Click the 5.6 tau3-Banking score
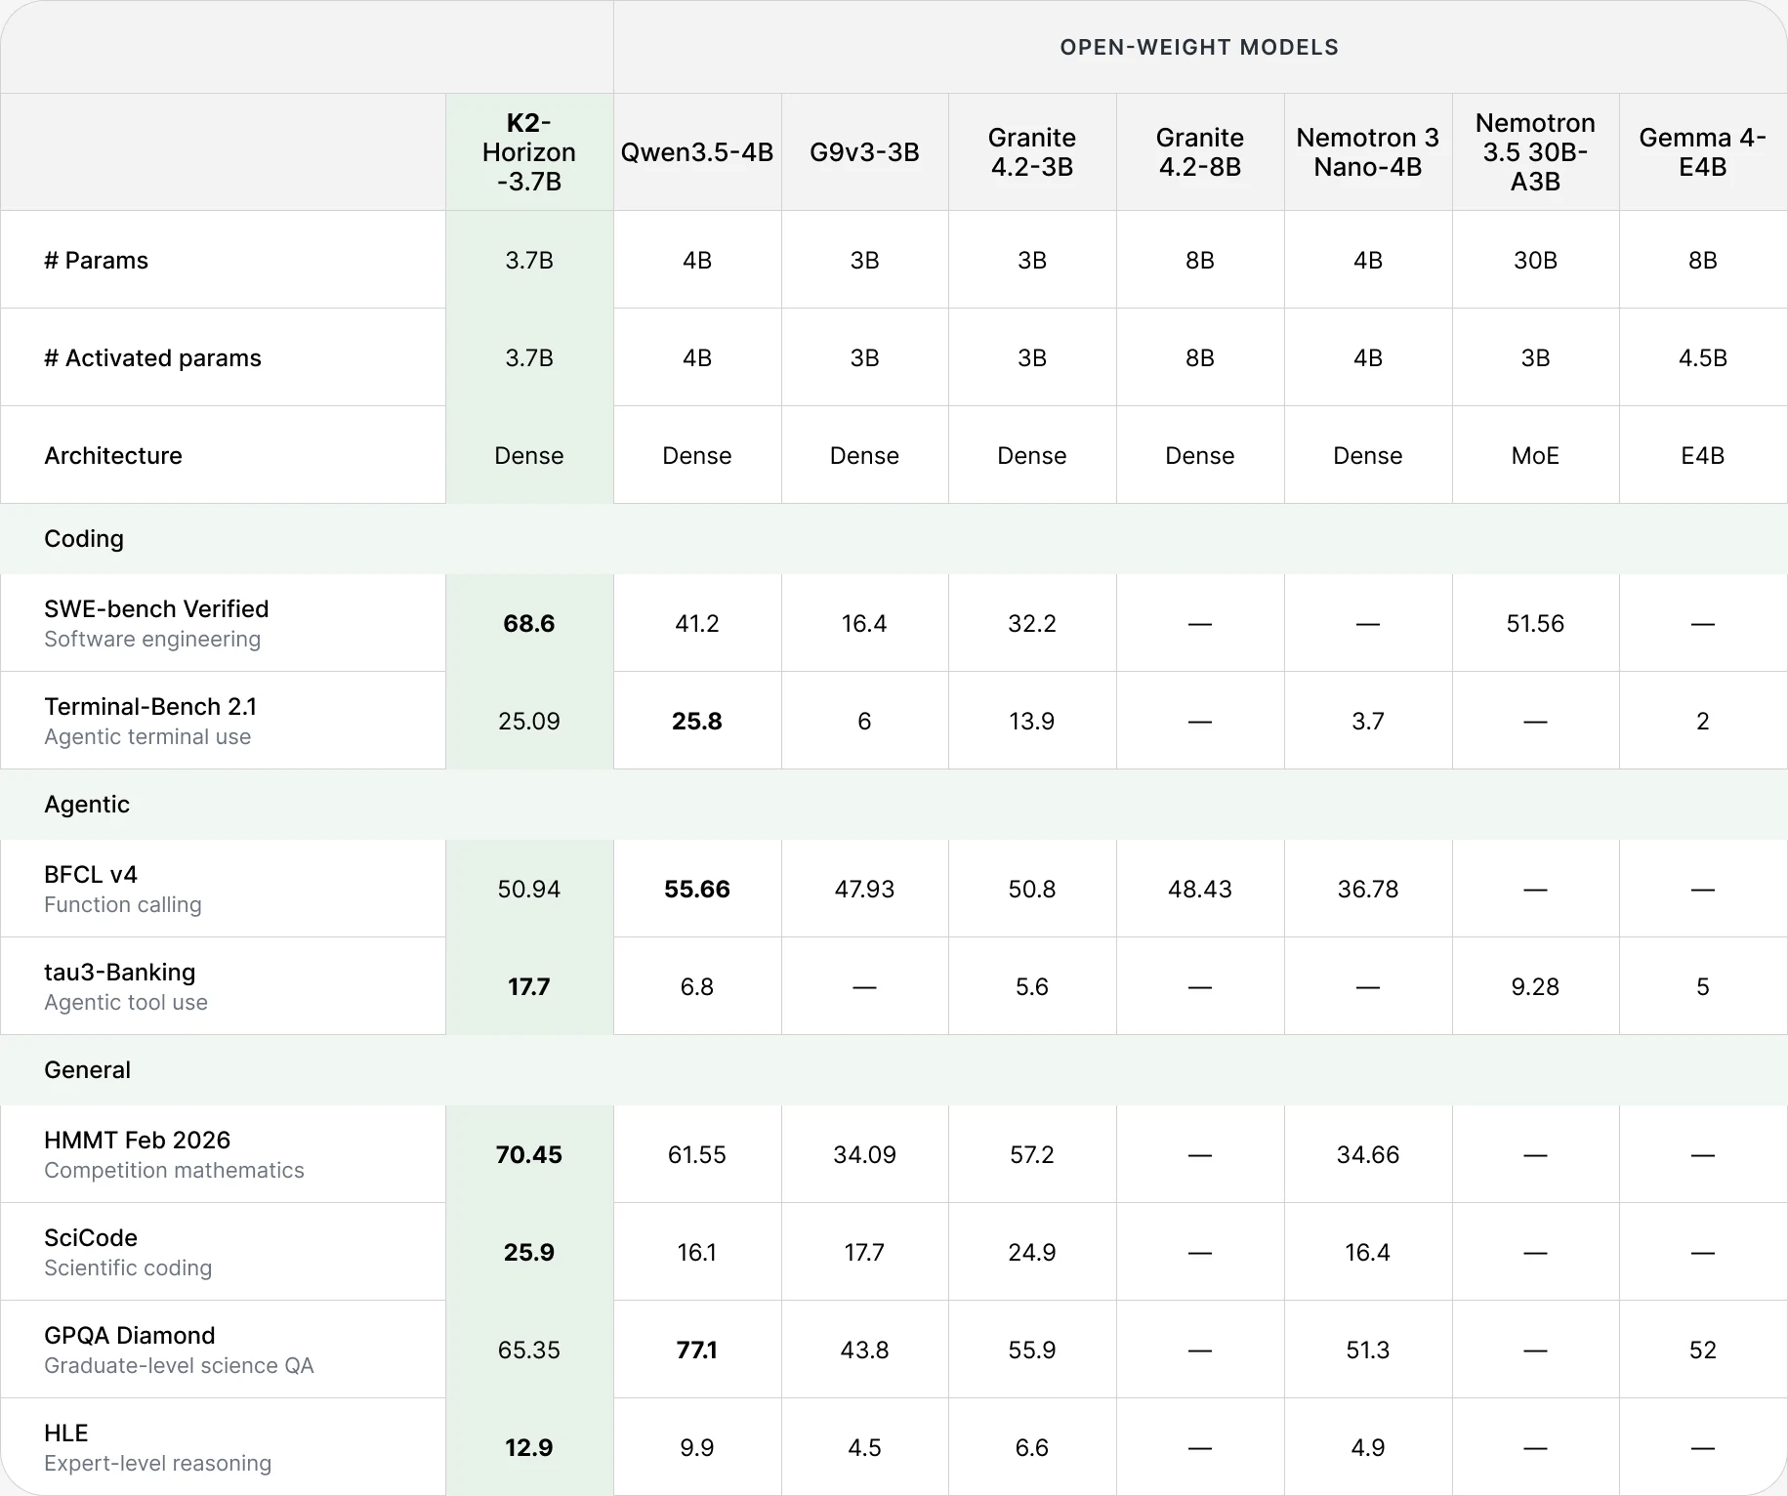 point(1032,987)
